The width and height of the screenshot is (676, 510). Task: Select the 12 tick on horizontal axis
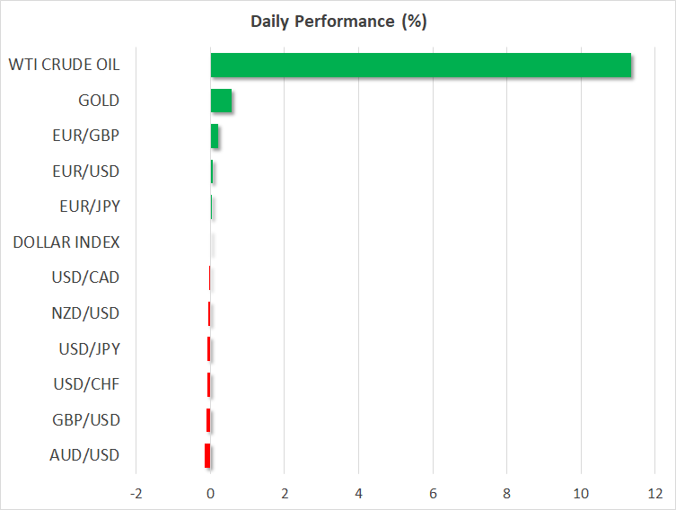654,493
